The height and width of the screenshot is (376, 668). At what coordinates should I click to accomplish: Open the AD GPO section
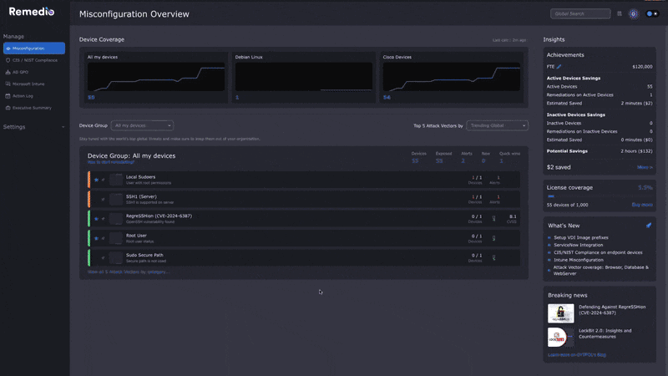pos(34,72)
